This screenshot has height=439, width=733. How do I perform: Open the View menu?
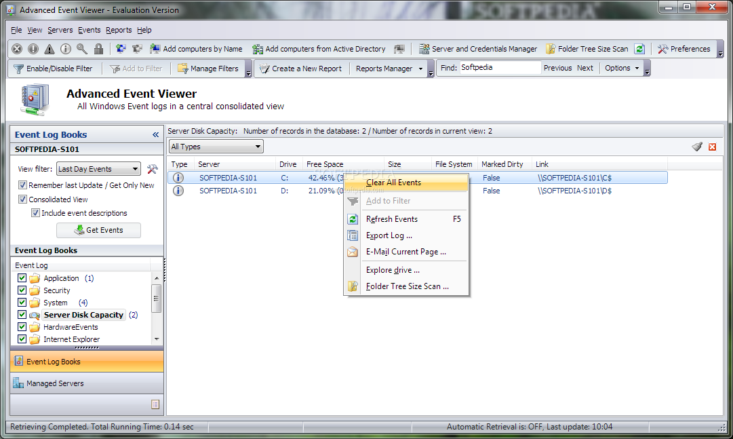[35, 30]
